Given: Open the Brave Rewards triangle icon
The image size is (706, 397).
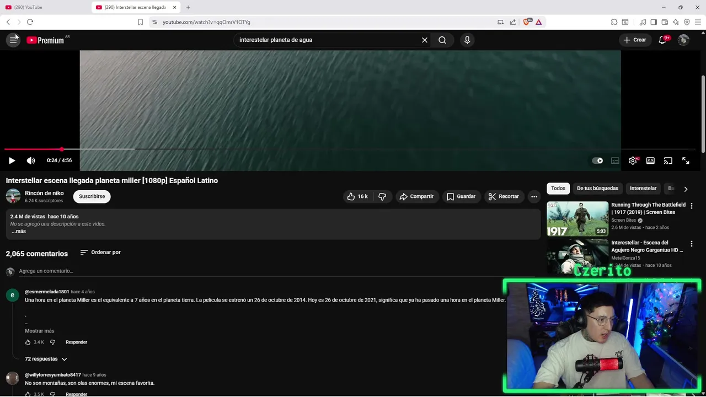Looking at the screenshot, I should point(538,22).
